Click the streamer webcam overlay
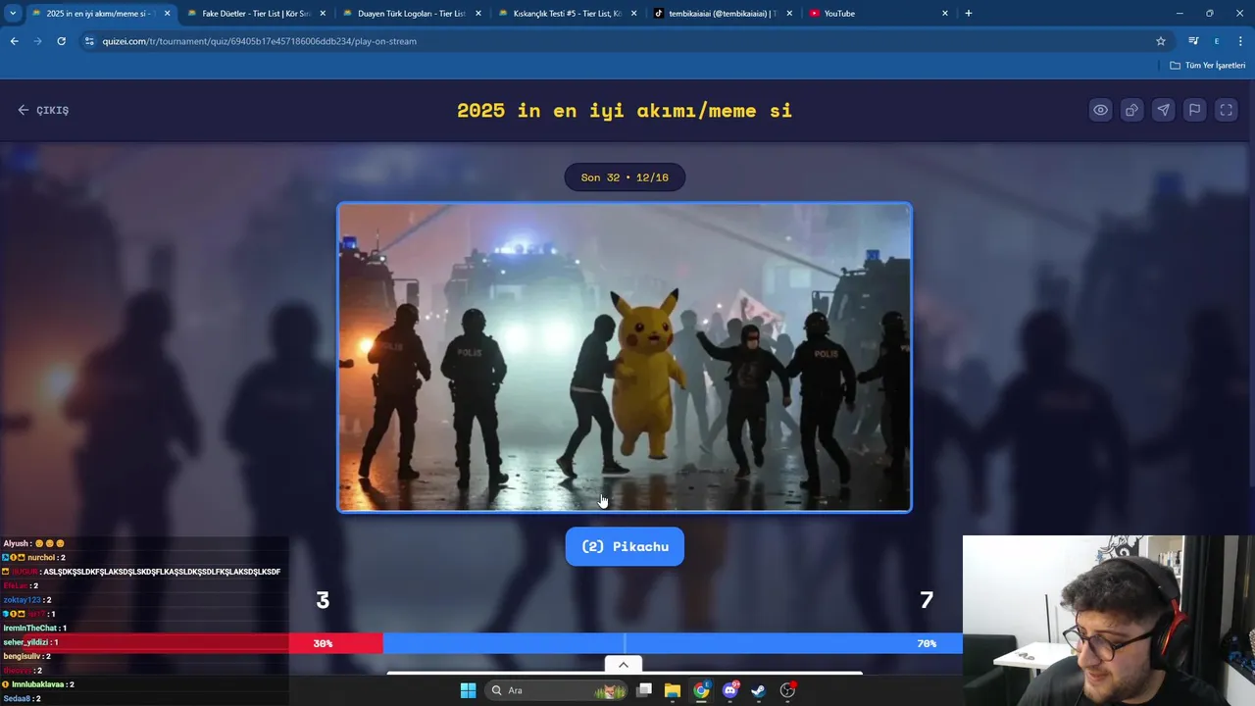Viewport: 1255px width, 706px height. point(1108,620)
